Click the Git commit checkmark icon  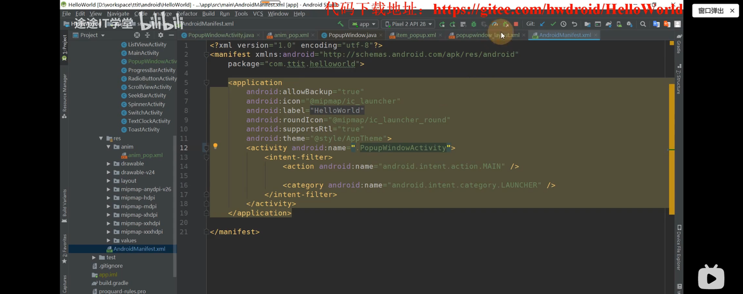(x=553, y=24)
